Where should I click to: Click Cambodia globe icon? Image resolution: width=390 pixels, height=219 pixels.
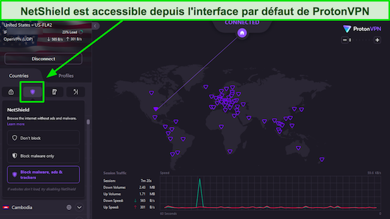69,208
